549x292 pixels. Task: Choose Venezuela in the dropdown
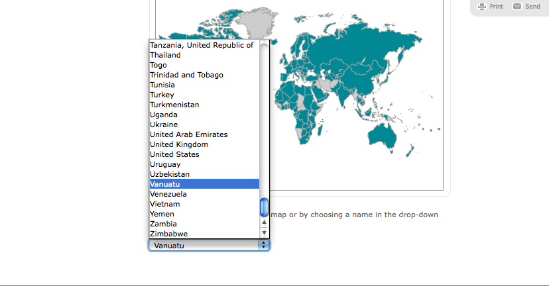(x=204, y=194)
